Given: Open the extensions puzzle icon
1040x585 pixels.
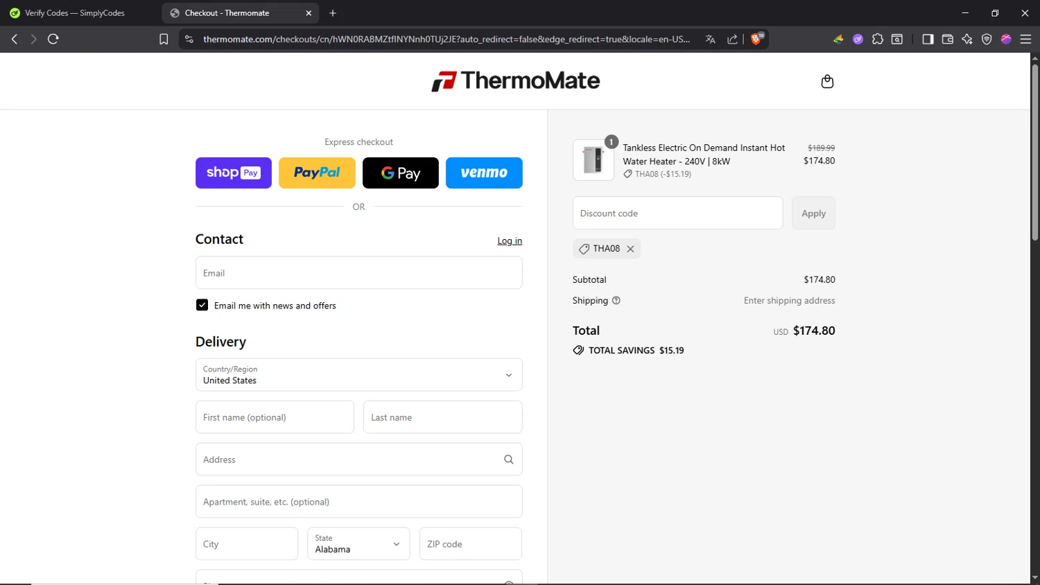Looking at the screenshot, I should click(878, 40).
